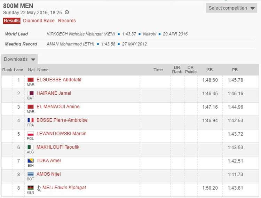
Task: Switch to the Diamond Race tab
Action: pos(39,21)
